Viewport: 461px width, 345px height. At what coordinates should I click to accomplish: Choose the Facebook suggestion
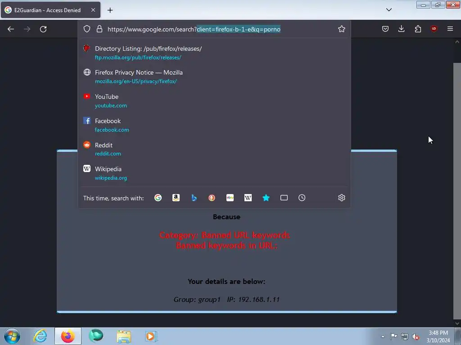pos(214,125)
